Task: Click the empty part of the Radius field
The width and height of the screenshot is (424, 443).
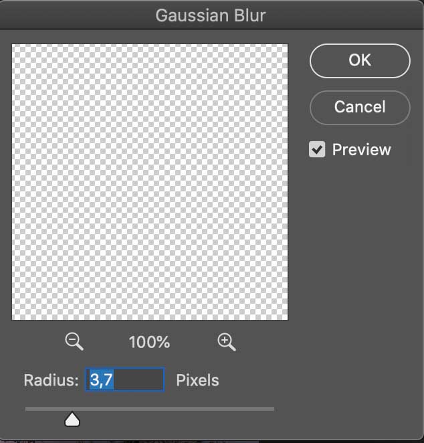Action: (x=138, y=379)
